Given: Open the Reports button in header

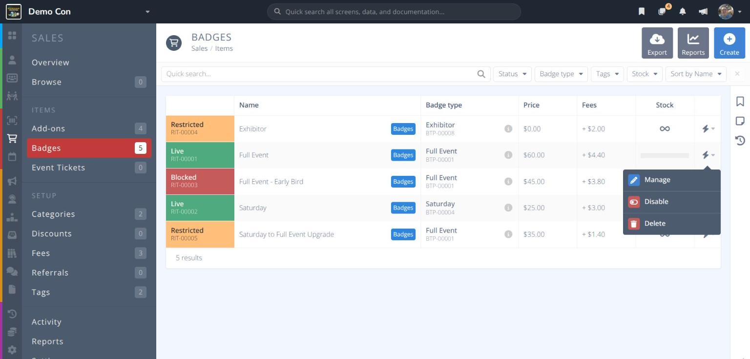Looking at the screenshot, I should [x=693, y=43].
